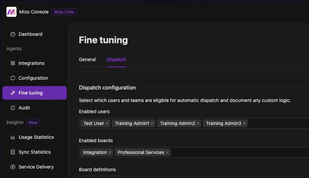
Task: Remove Training Admin1 tag
Action: pyautogui.click(x=152, y=123)
